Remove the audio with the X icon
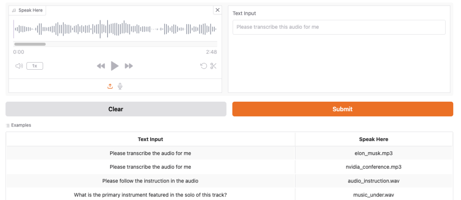This screenshot has height=200, width=461. coord(218,10)
